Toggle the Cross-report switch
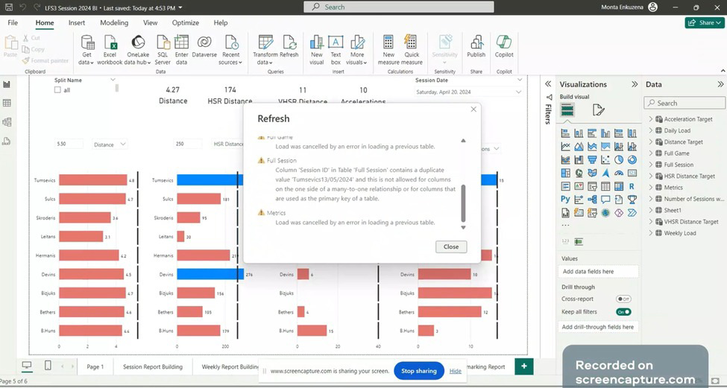The height and width of the screenshot is (388, 727). pyautogui.click(x=623, y=299)
